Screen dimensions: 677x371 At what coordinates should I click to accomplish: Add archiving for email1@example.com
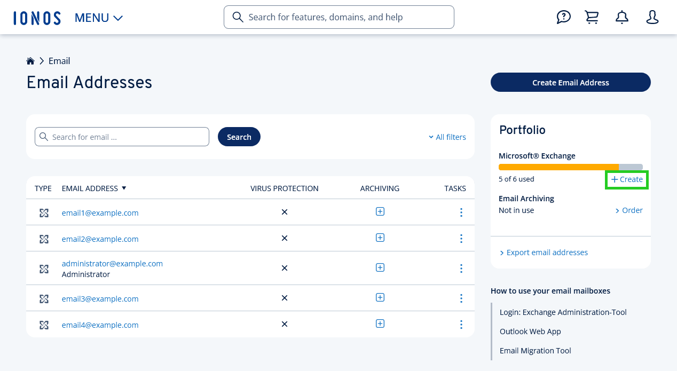pyautogui.click(x=380, y=211)
